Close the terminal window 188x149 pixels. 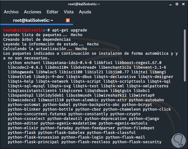[183, 4]
